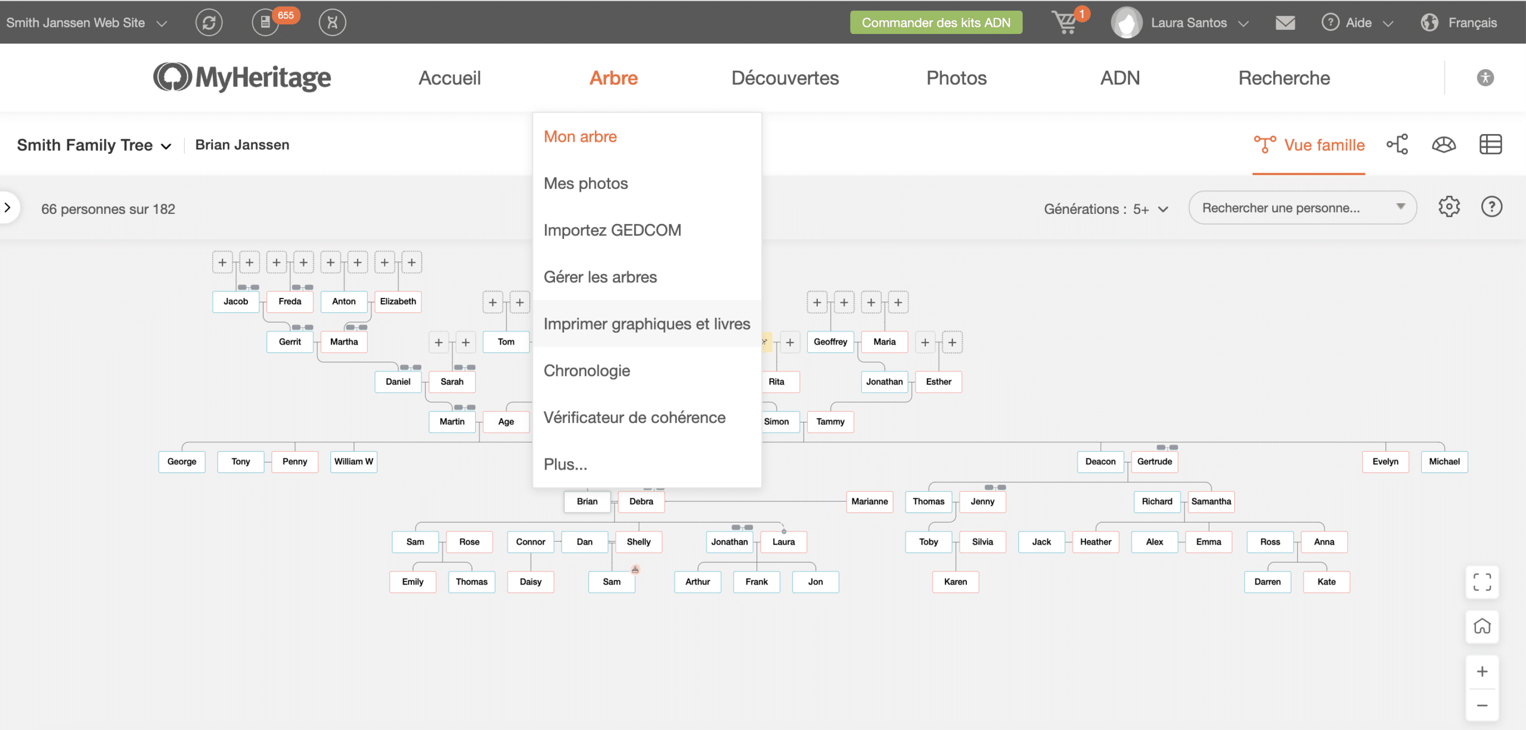Select Kate person card
The image size is (1526, 730).
click(1326, 582)
